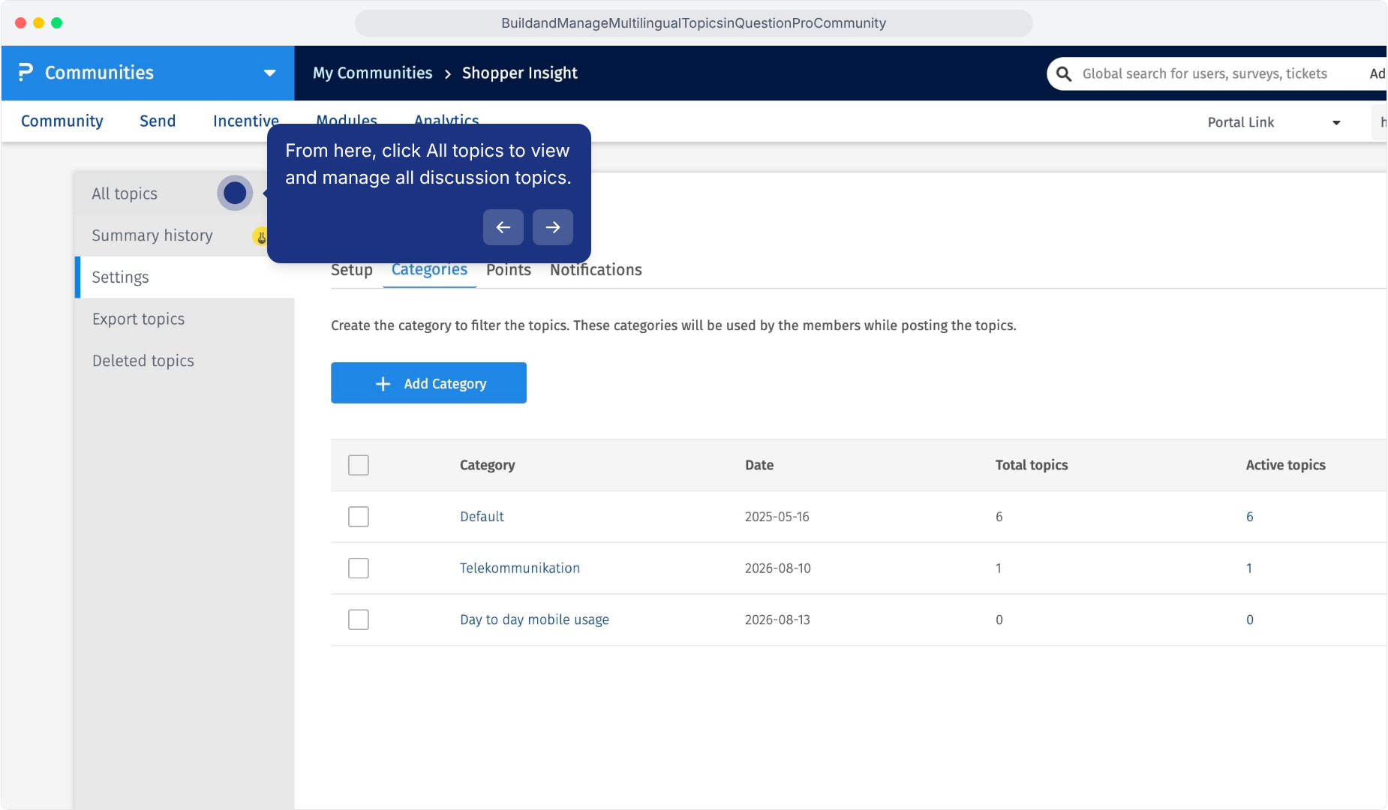
Task: Click the page title in browser address bar
Action: pyautogui.click(x=693, y=23)
